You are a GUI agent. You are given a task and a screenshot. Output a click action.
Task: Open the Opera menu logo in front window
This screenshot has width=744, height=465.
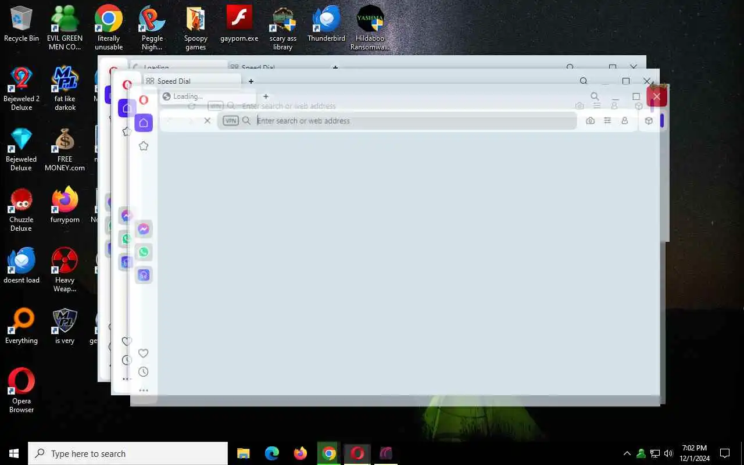144,99
